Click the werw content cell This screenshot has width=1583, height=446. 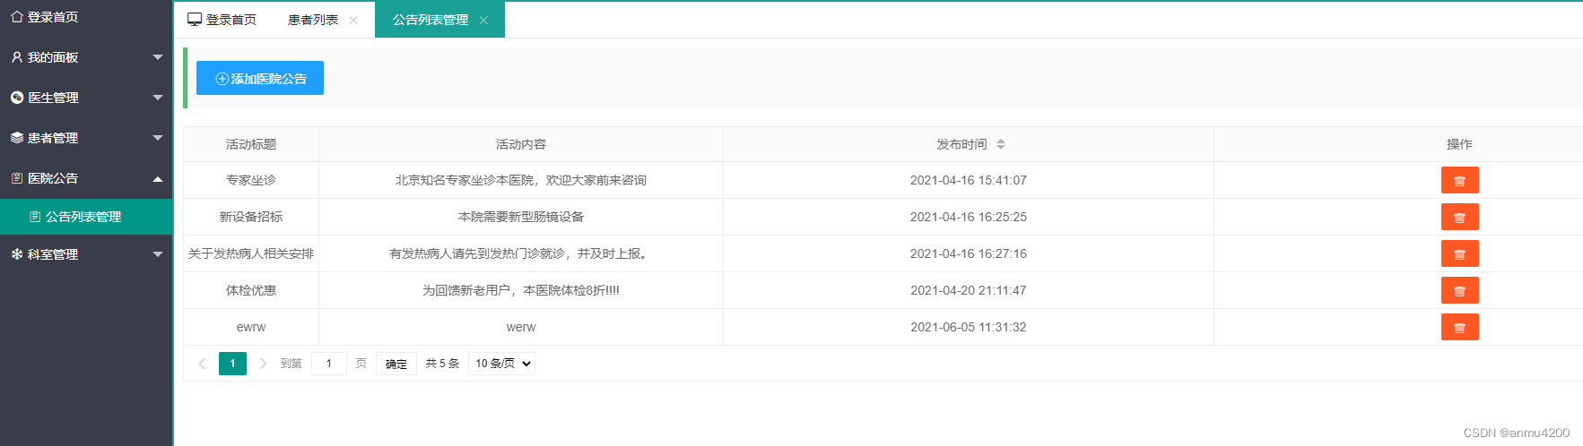click(x=521, y=327)
